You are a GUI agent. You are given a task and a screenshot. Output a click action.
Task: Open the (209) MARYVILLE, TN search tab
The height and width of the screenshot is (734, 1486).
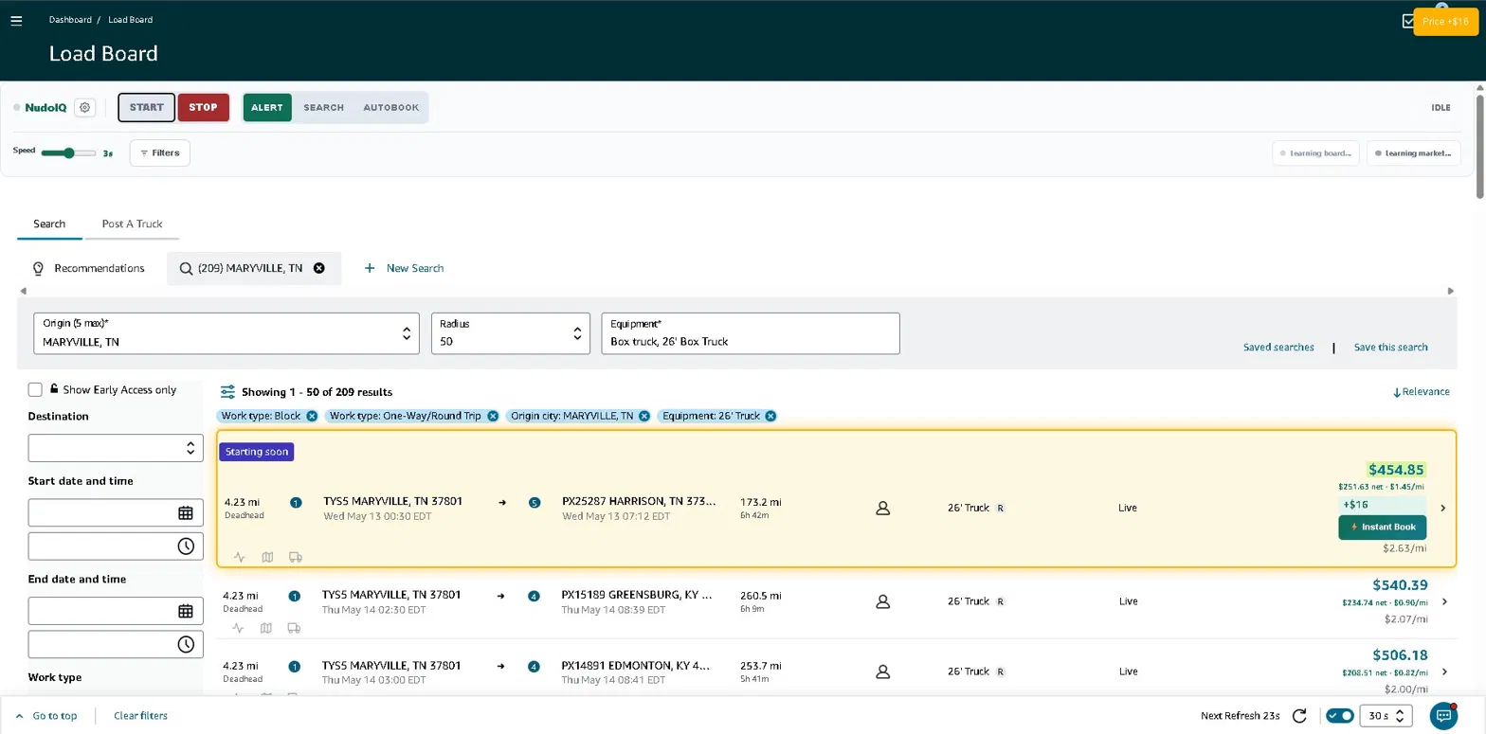point(254,268)
